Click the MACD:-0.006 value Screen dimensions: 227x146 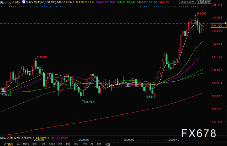pos(60,137)
